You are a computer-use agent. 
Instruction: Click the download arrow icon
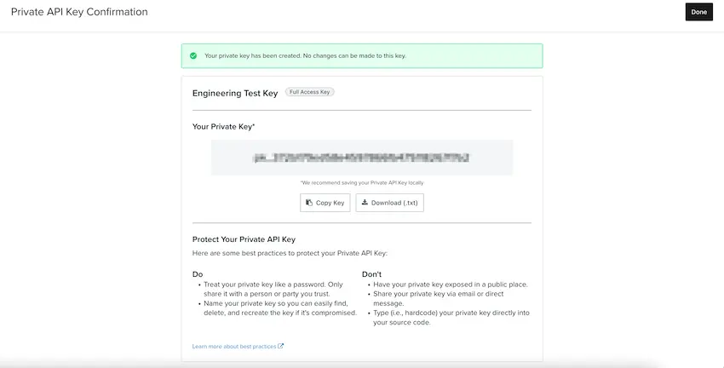tap(365, 203)
